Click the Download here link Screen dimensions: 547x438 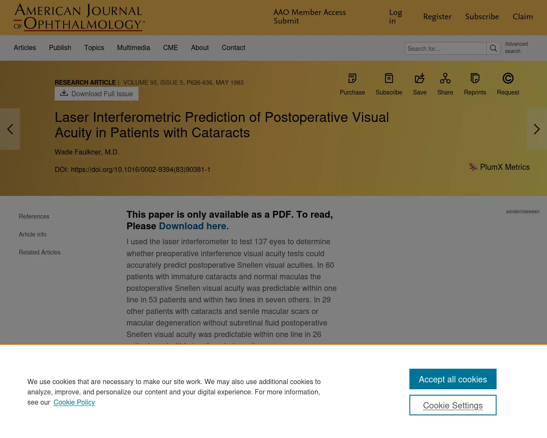coord(194,226)
